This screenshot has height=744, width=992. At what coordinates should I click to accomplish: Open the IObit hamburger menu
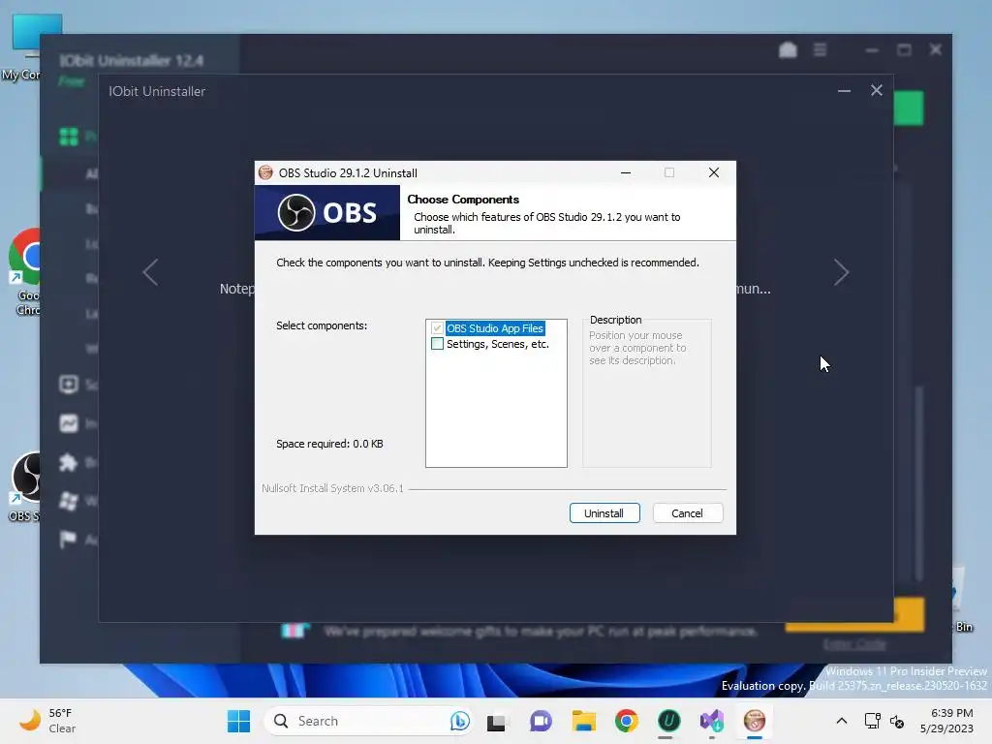click(820, 49)
